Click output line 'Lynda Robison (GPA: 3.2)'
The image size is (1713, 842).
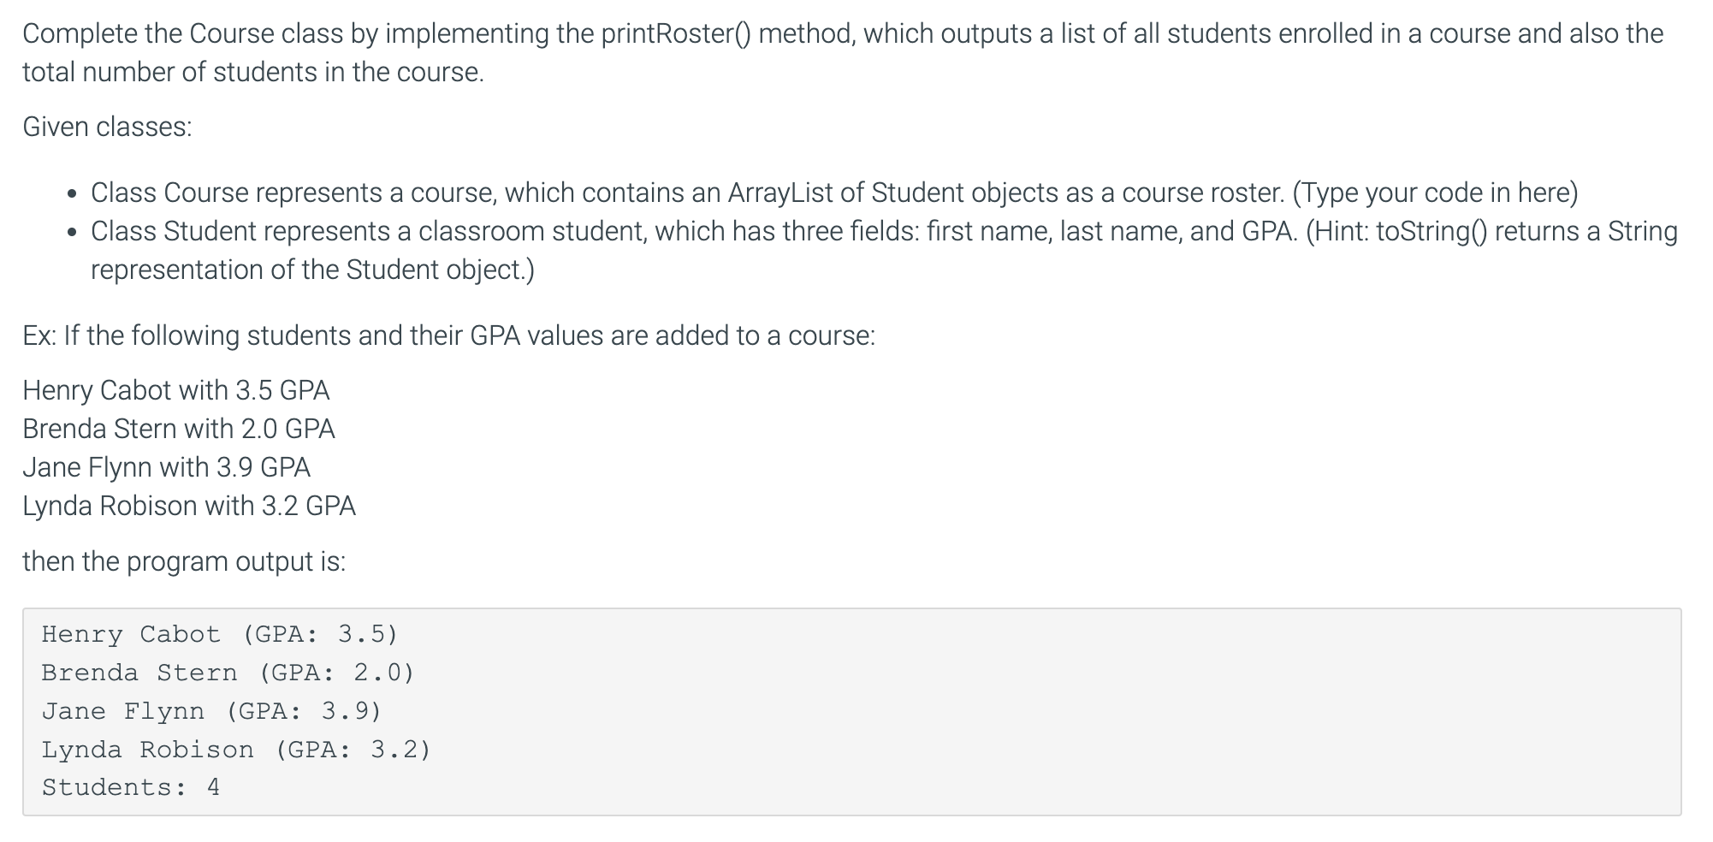[x=236, y=750]
